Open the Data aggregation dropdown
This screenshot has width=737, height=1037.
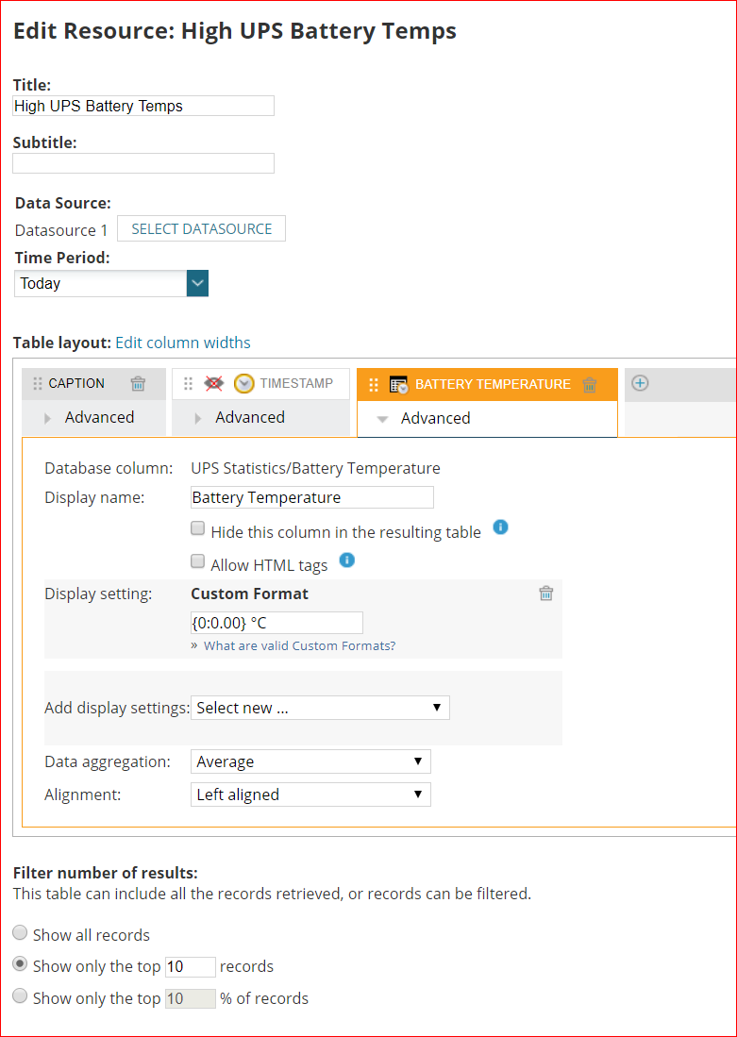[x=311, y=761]
